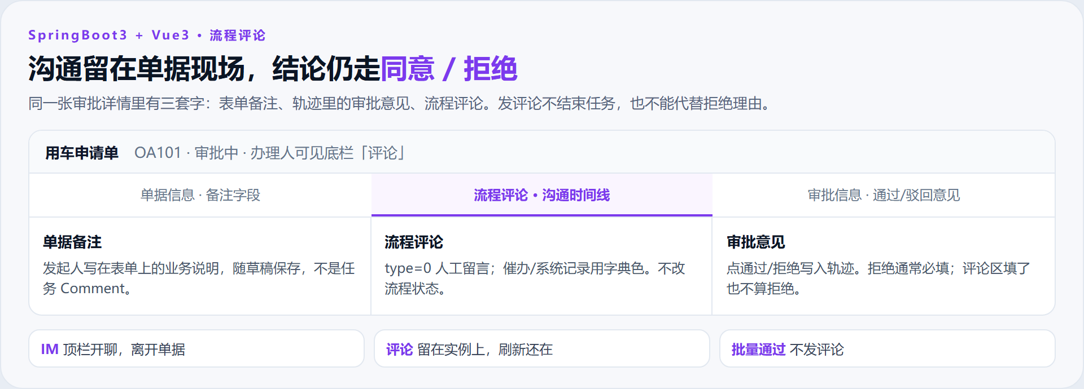Click the subtitle starting 同一张审批详情里有三套字
Viewport: 1084px width, 389px height.
click(x=399, y=104)
